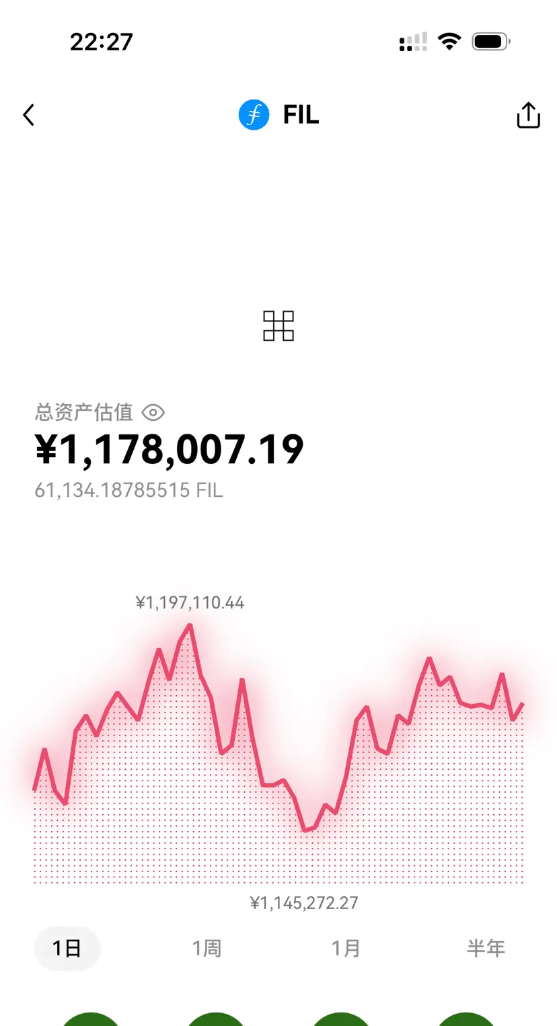Viewport: 557px width, 1026px height.
Task: Tap the chart peak label ¥1,197,110.44
Action: [x=190, y=602]
